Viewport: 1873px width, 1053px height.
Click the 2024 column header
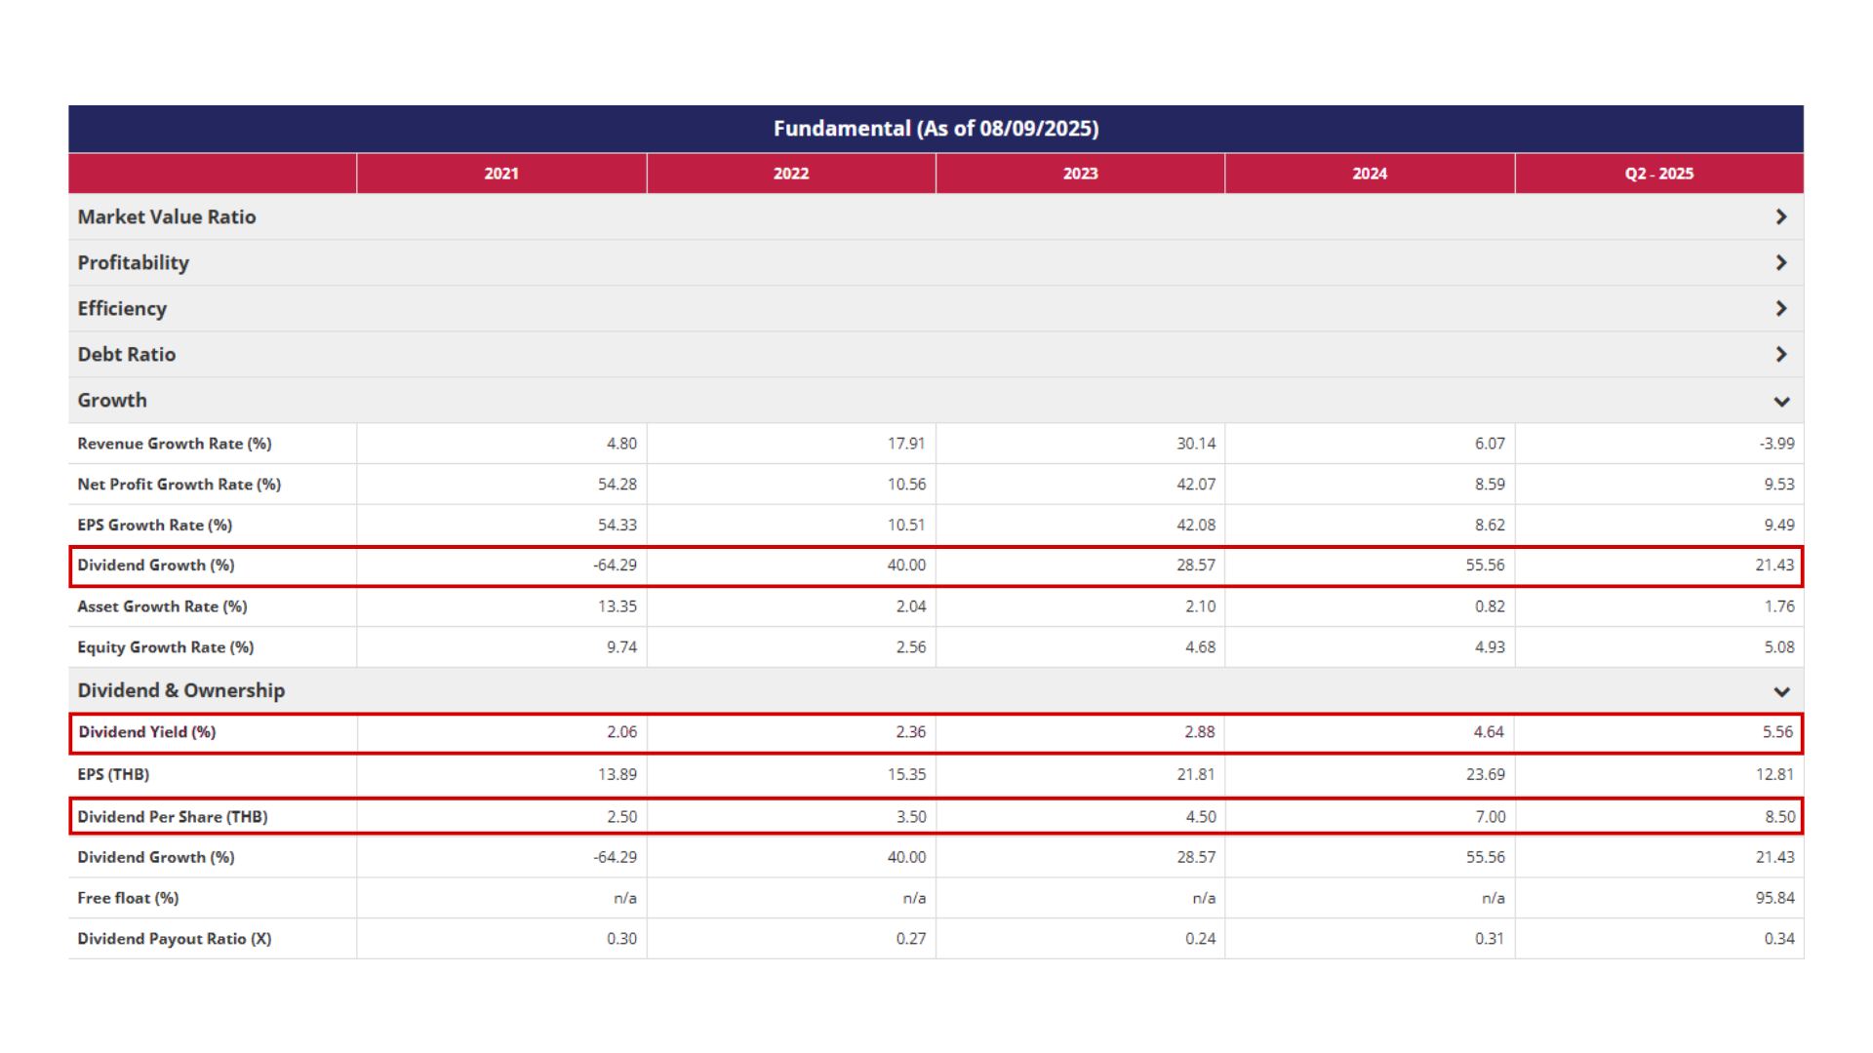(1370, 174)
